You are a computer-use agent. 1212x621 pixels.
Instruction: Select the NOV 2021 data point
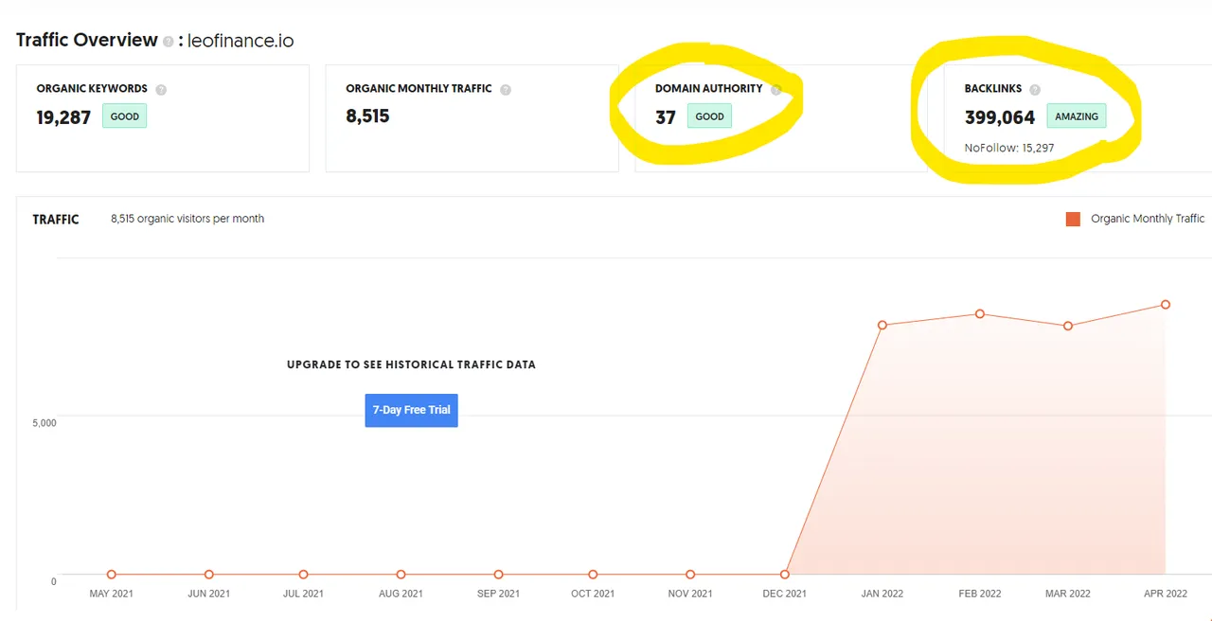click(690, 575)
